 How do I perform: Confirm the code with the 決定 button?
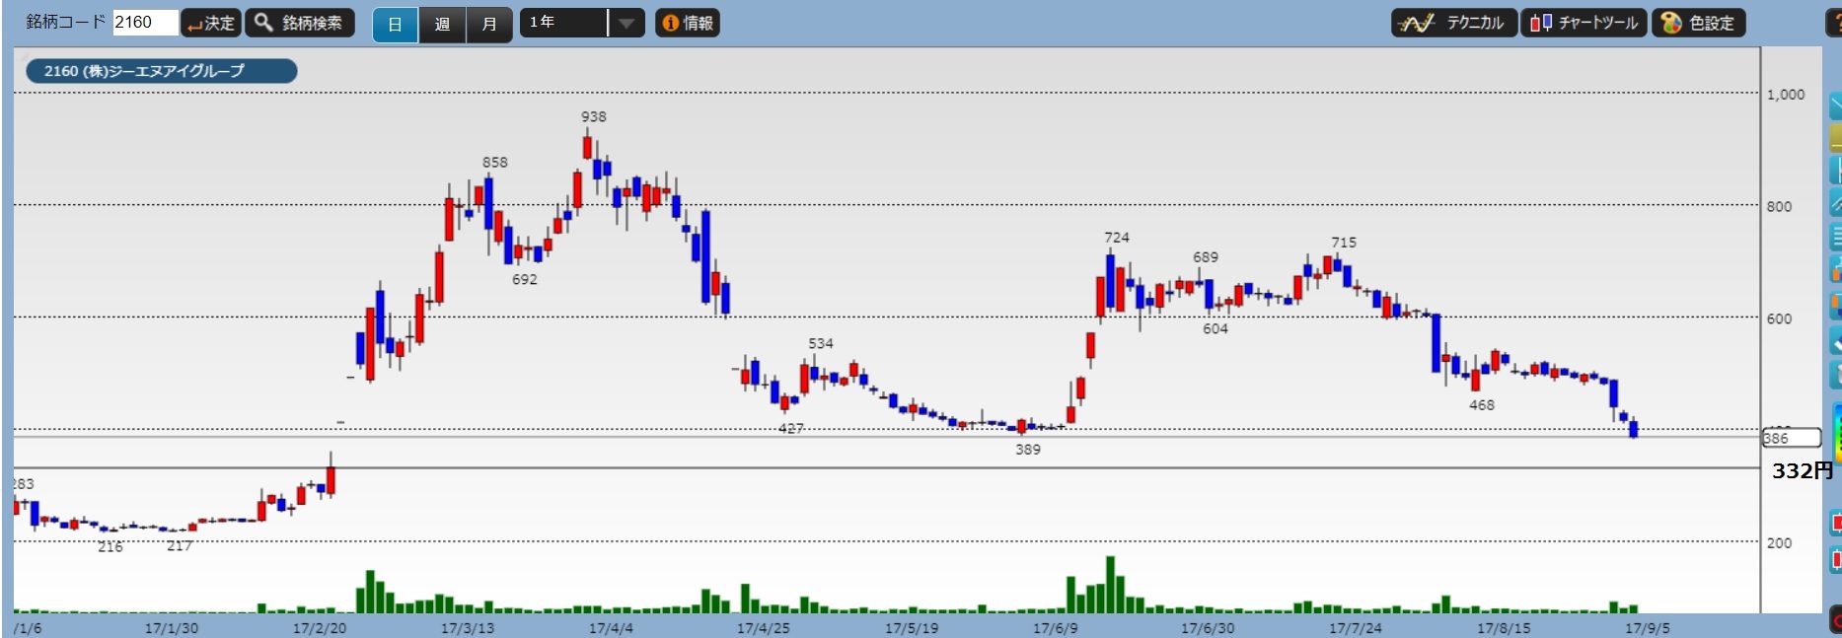coord(211,23)
